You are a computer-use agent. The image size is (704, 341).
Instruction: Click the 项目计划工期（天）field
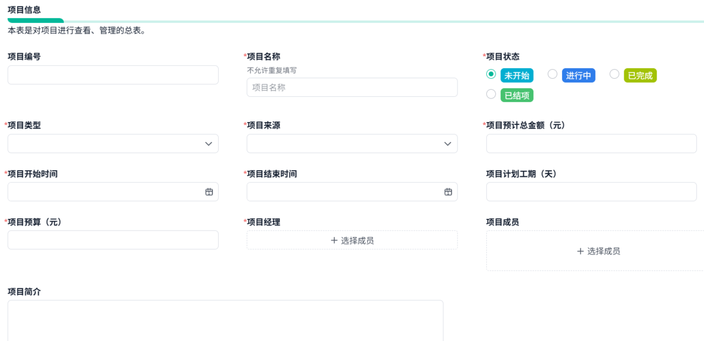tap(591, 192)
